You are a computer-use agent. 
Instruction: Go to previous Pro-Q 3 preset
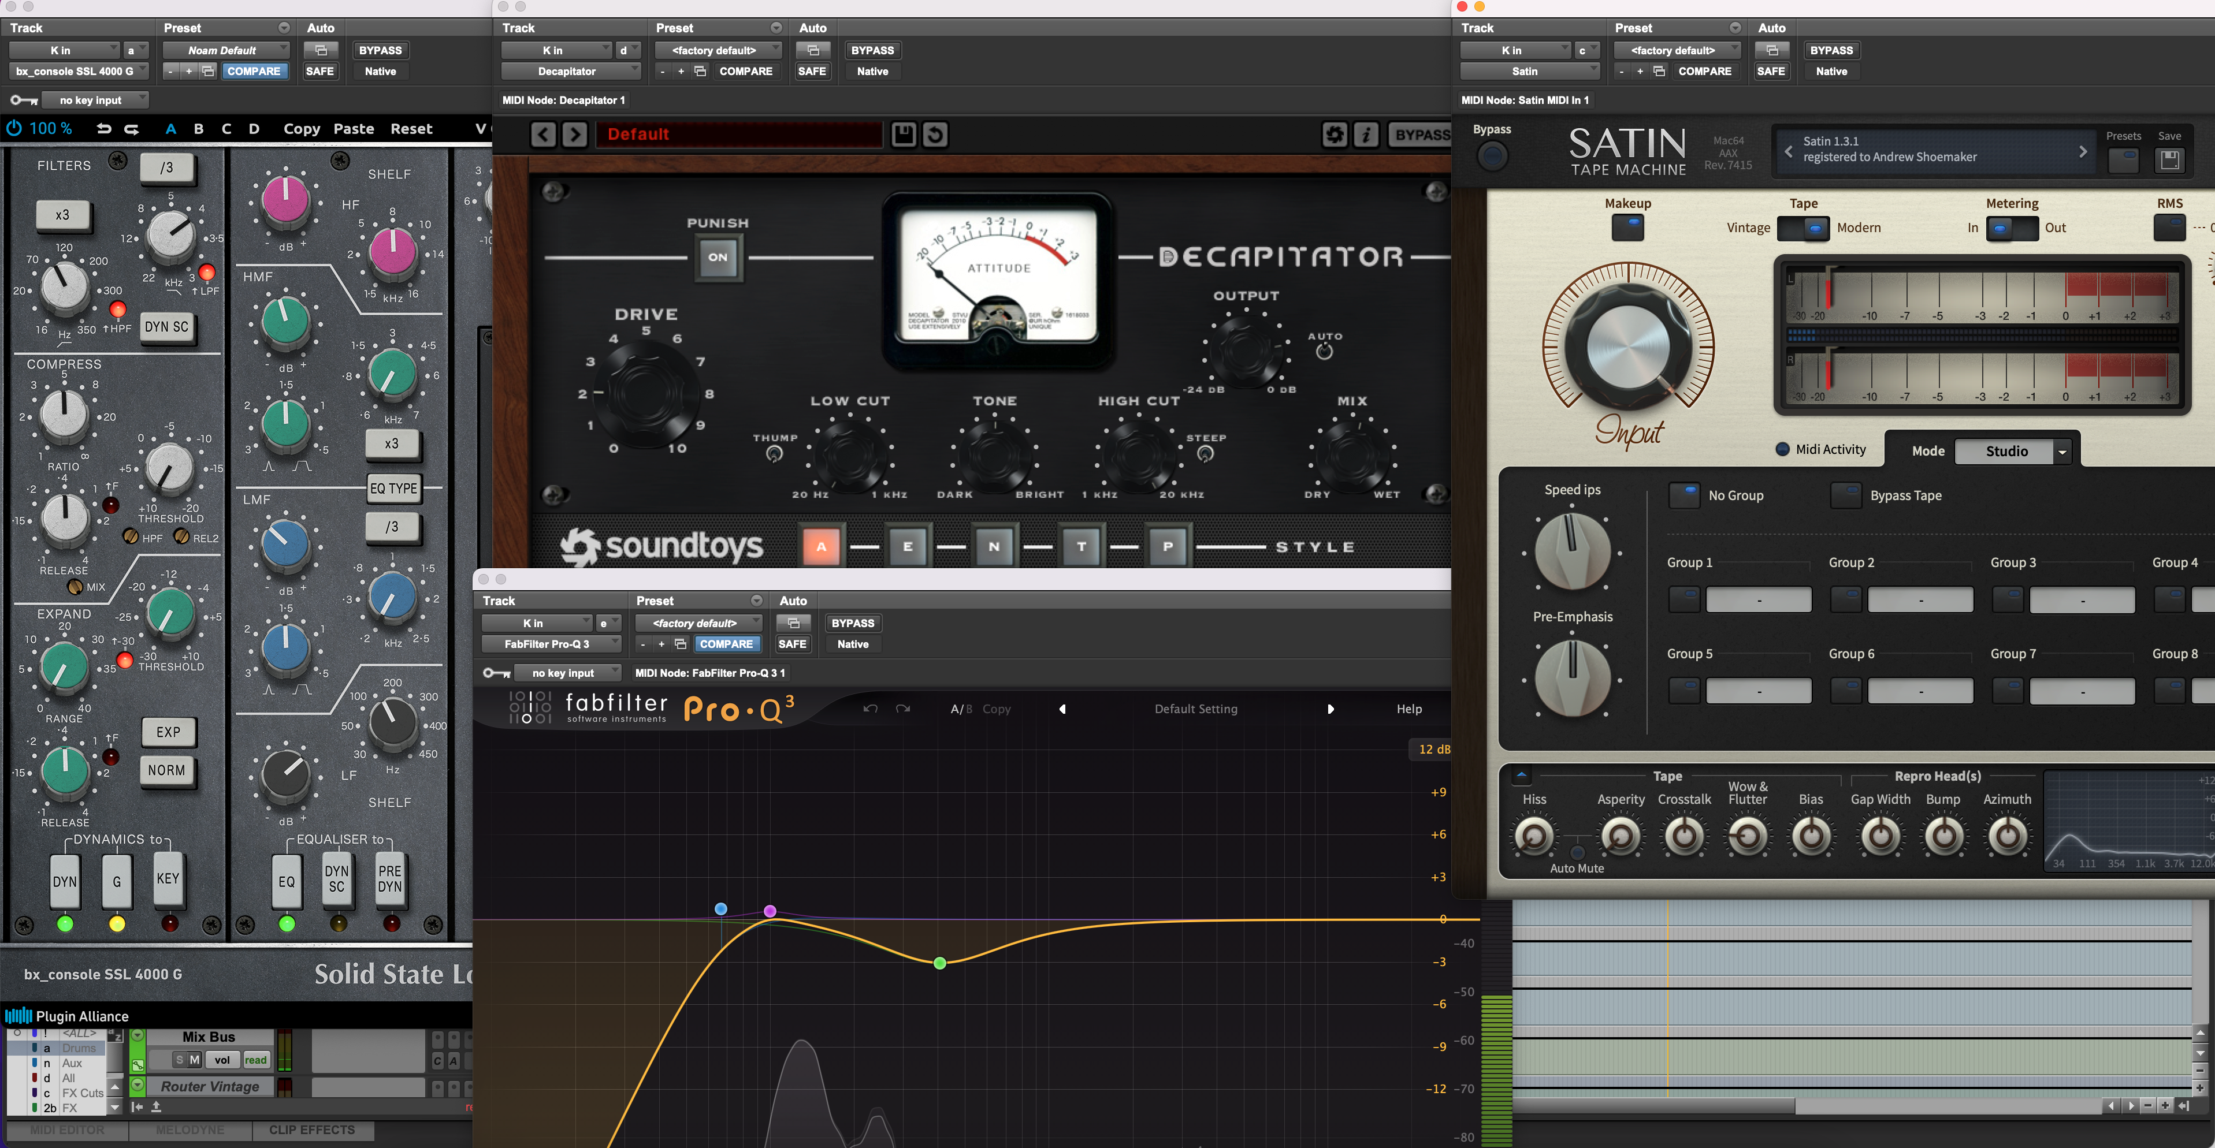click(x=1063, y=709)
